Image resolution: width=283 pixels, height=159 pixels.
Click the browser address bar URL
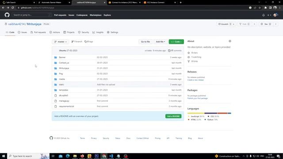click(x=37, y=8)
